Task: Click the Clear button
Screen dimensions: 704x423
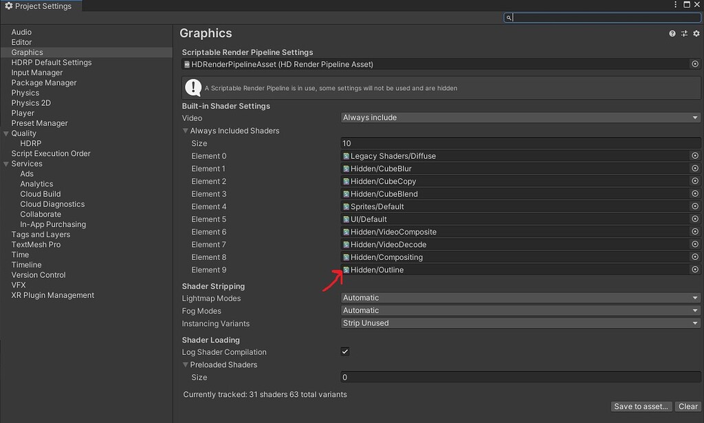Action: coord(687,406)
